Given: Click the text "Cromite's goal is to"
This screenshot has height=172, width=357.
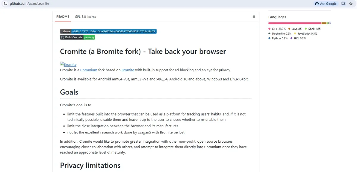Looking at the screenshot, I should [x=76, y=105].
